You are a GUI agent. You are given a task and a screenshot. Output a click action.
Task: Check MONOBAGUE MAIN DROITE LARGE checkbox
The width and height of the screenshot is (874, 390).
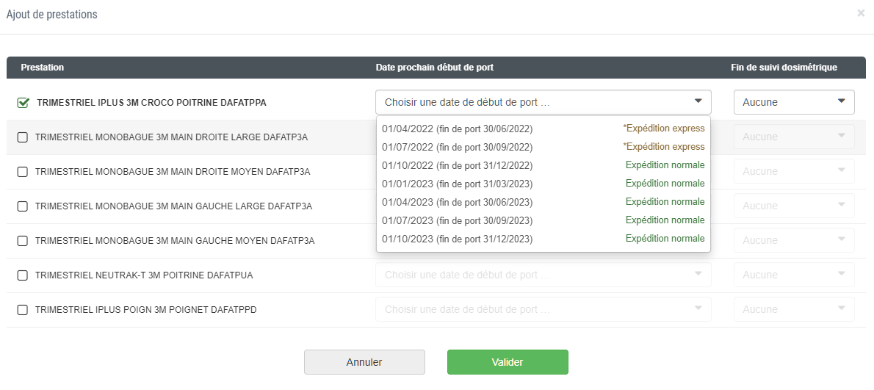point(22,137)
